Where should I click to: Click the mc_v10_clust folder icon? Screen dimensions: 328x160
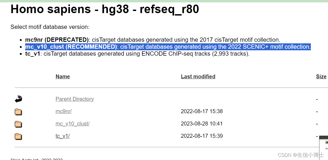pos(18,124)
